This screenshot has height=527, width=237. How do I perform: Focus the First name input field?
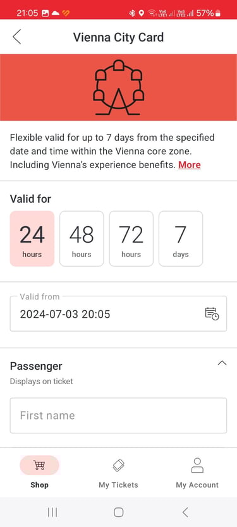point(118,415)
